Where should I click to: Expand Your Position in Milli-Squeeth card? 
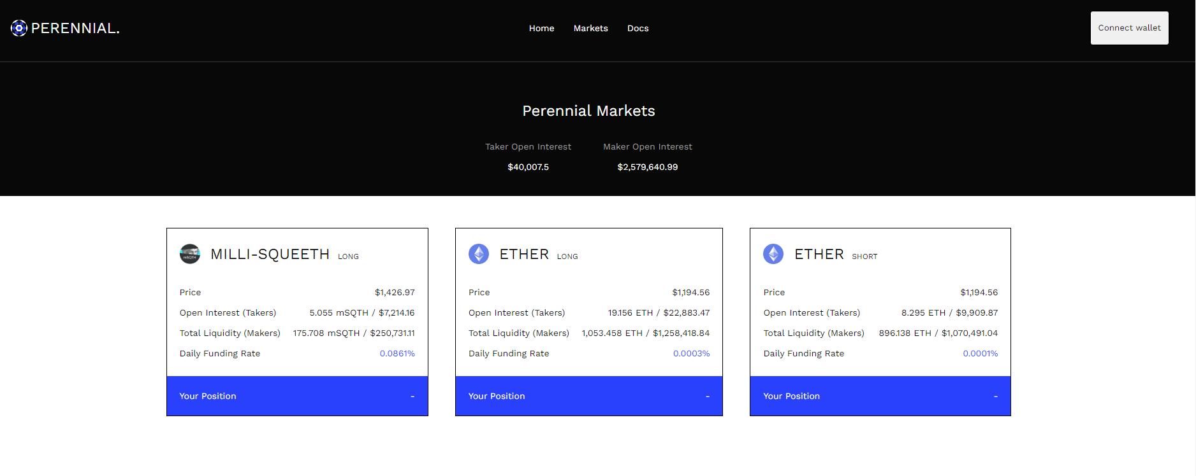click(297, 396)
